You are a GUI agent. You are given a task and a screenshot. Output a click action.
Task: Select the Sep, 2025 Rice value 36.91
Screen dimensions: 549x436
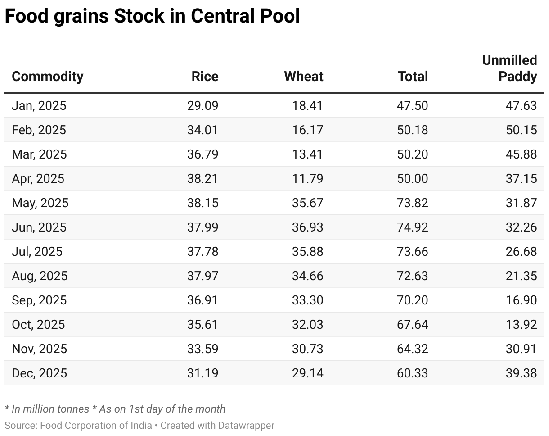click(202, 300)
